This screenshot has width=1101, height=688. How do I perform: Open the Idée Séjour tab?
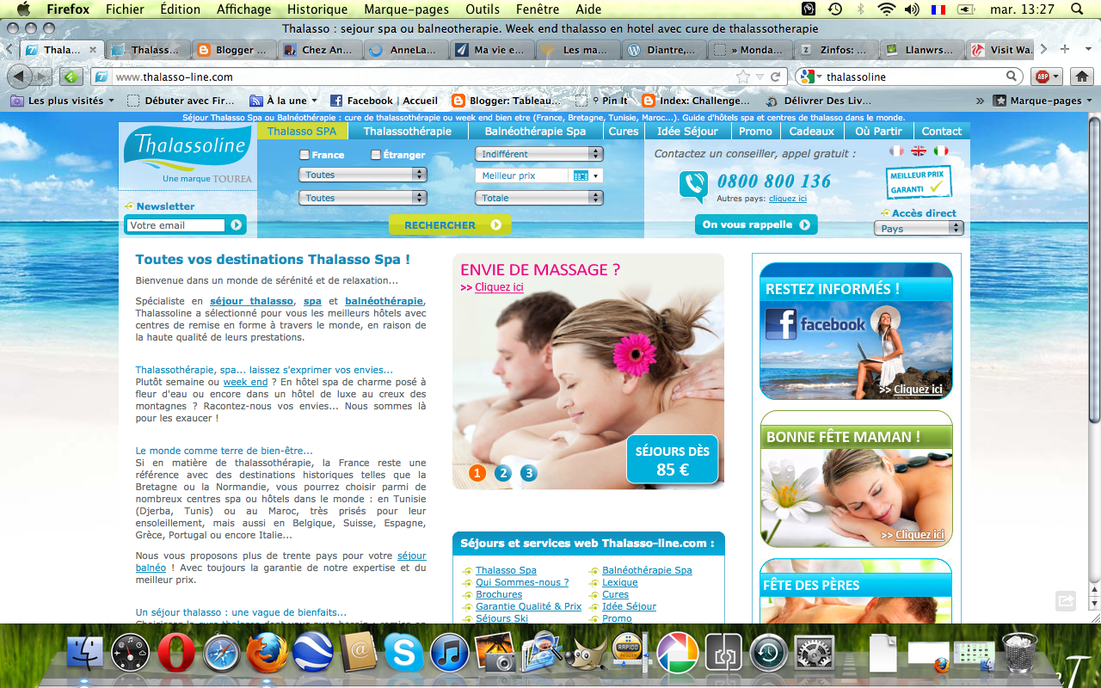pos(687,132)
